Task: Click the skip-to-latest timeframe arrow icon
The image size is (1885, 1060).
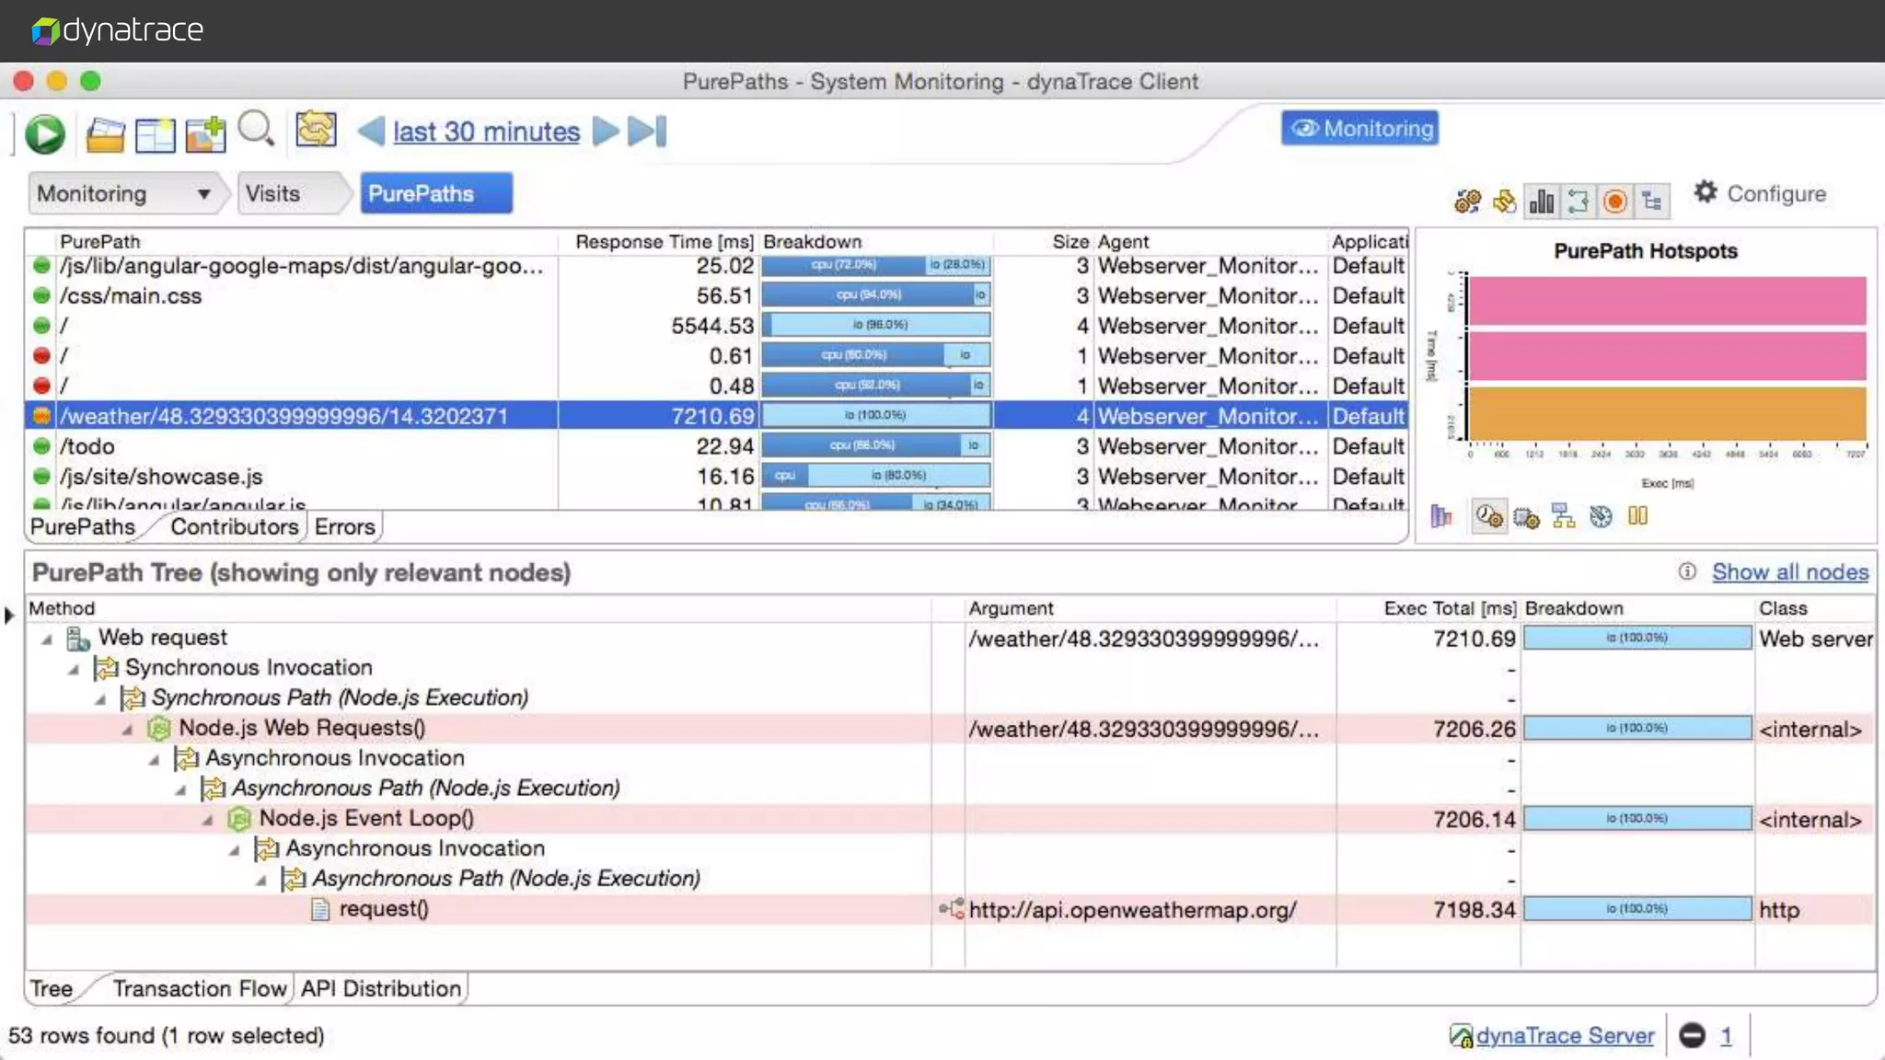Action: point(647,132)
